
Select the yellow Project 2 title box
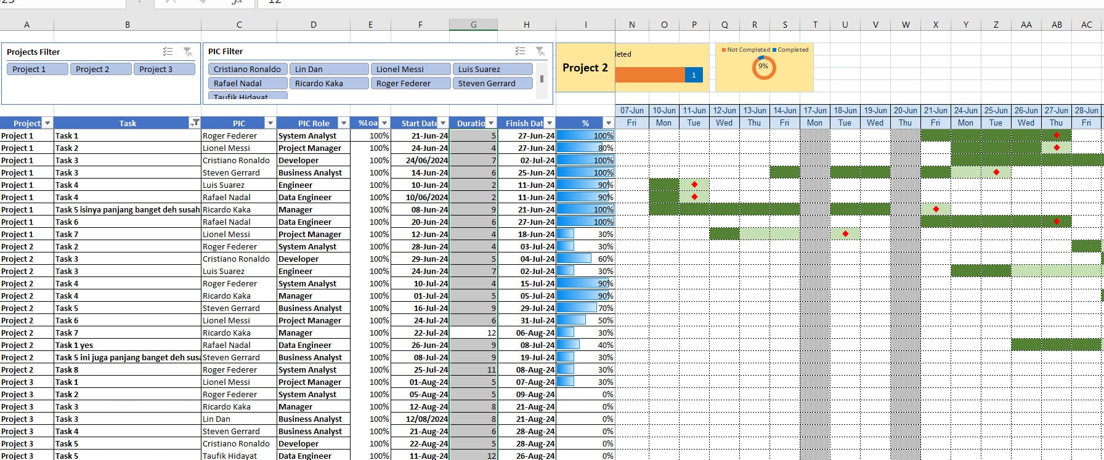pyautogui.click(x=585, y=68)
